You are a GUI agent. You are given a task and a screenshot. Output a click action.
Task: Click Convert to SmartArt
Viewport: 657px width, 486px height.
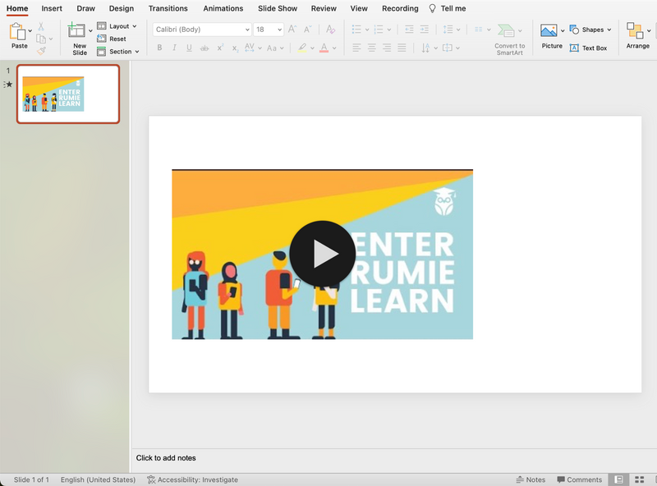tap(509, 39)
